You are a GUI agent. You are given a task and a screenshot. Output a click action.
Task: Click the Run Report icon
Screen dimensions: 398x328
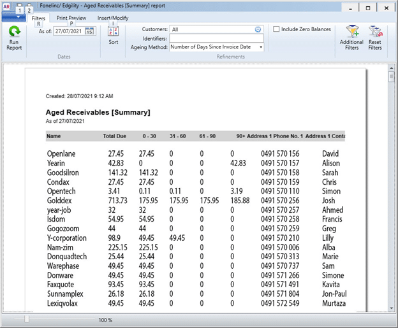[x=14, y=32]
